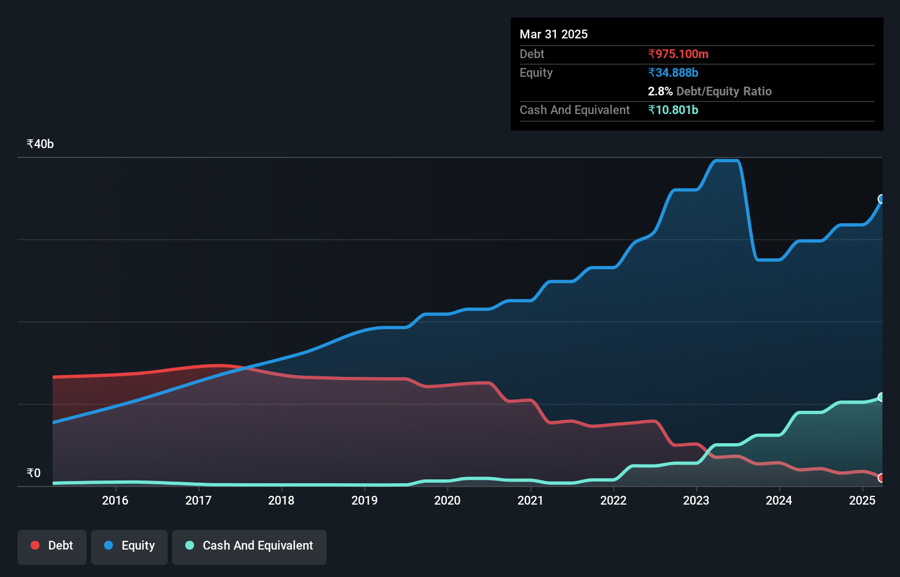This screenshot has height=577, width=900.
Task: Toggle the Debt series legend button
Action: [52, 547]
